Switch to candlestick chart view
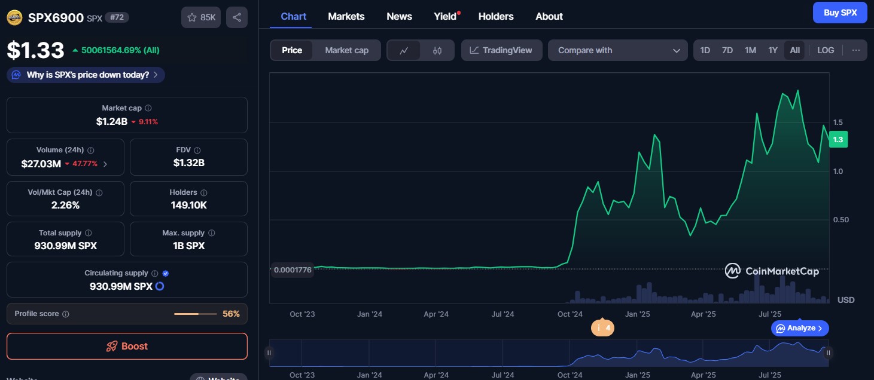The image size is (874, 380). tap(437, 50)
